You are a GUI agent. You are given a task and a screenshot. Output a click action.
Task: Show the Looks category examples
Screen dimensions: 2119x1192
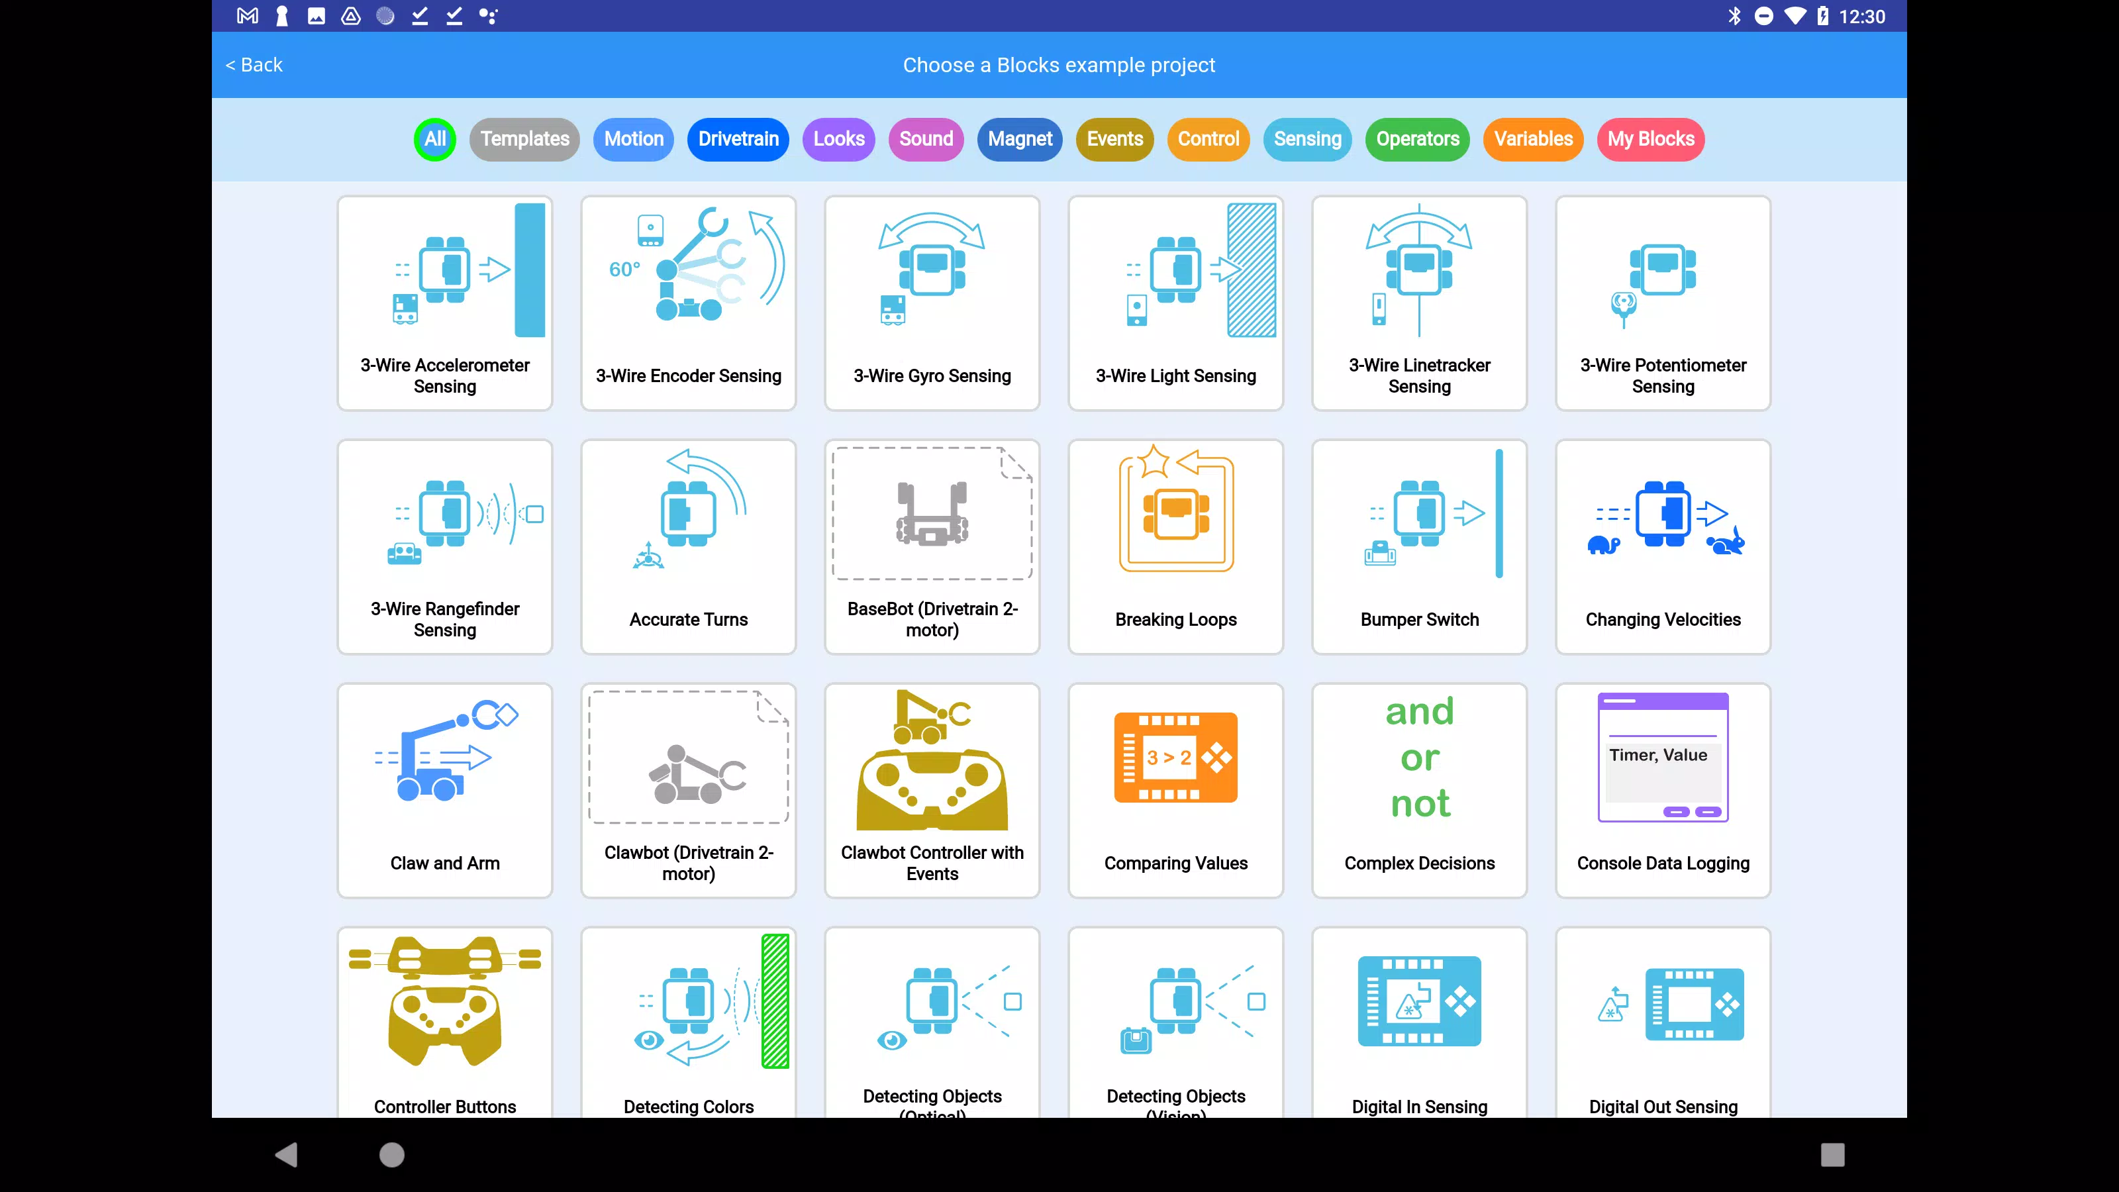pos(838,139)
